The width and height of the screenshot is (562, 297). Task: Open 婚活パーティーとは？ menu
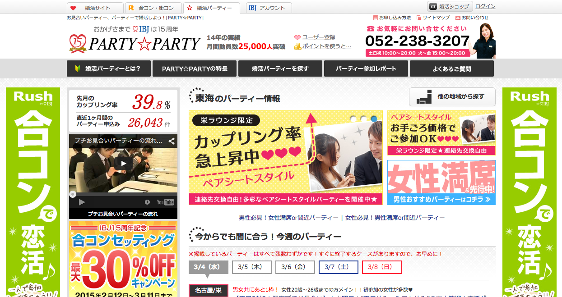[x=108, y=69]
